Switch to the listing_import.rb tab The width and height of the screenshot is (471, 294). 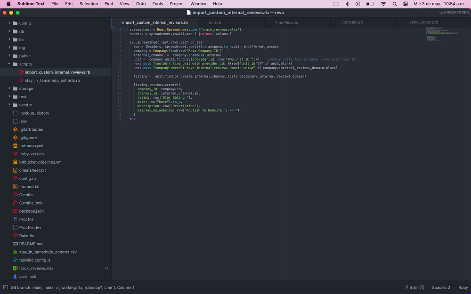coord(422,22)
